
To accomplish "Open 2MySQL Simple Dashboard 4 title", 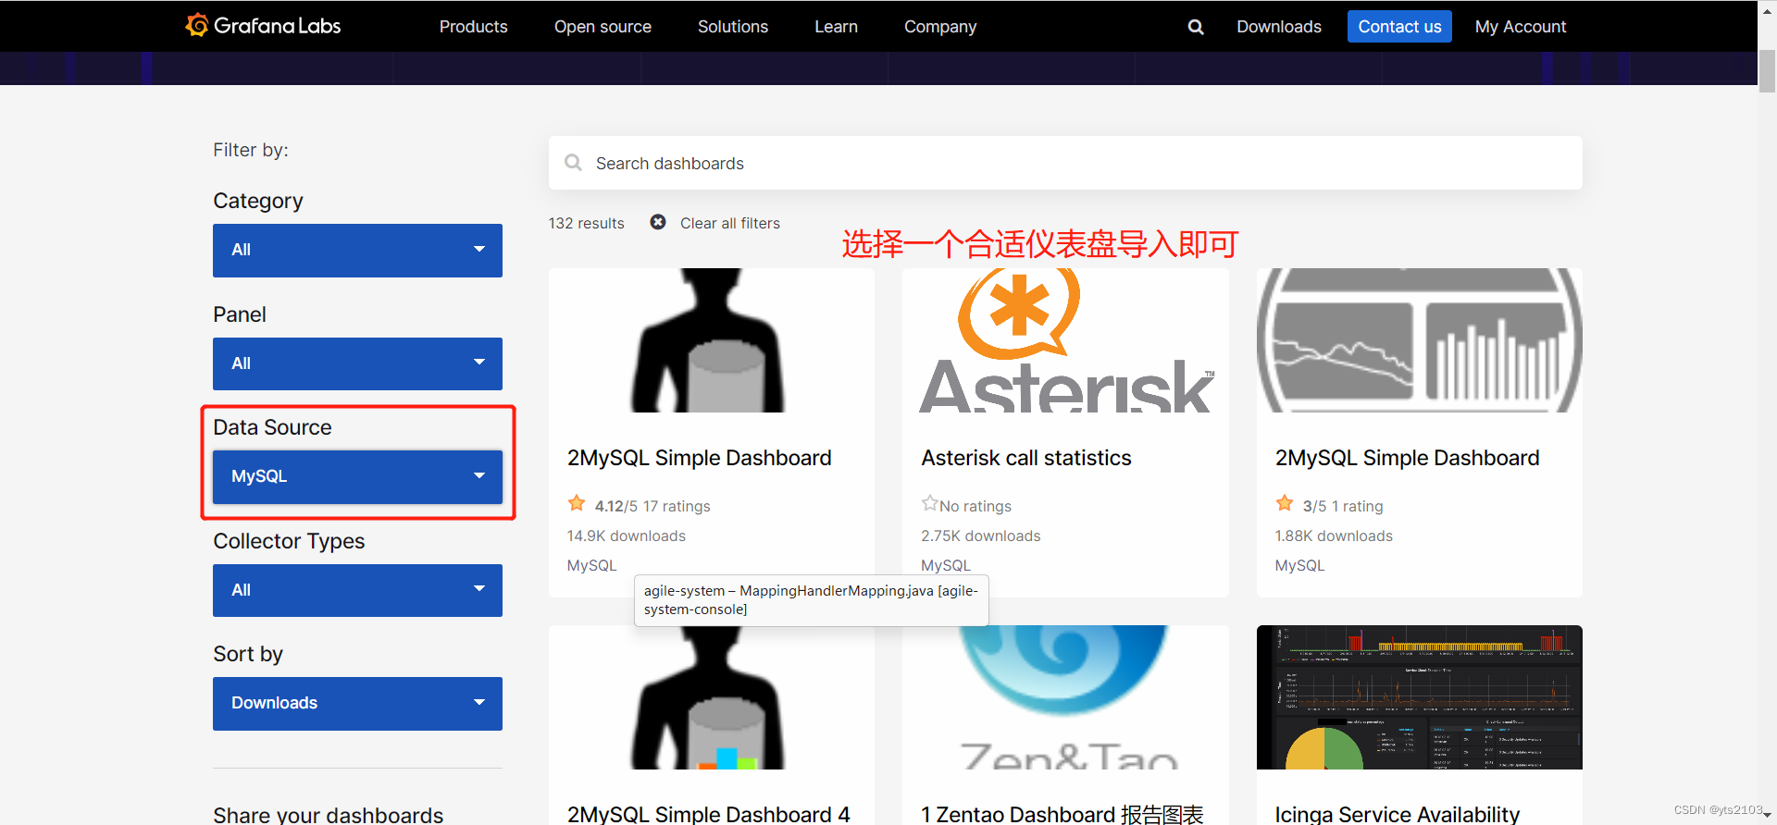I will click(x=708, y=814).
